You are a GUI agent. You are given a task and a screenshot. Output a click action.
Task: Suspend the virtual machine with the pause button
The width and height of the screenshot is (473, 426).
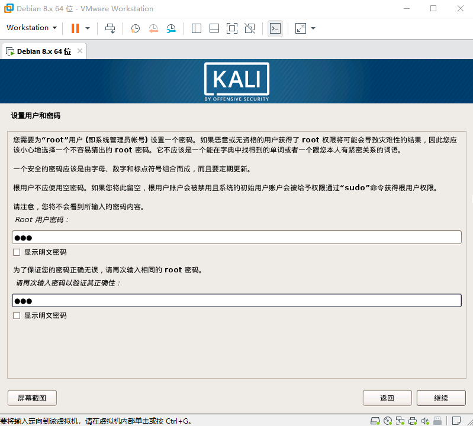[75, 28]
